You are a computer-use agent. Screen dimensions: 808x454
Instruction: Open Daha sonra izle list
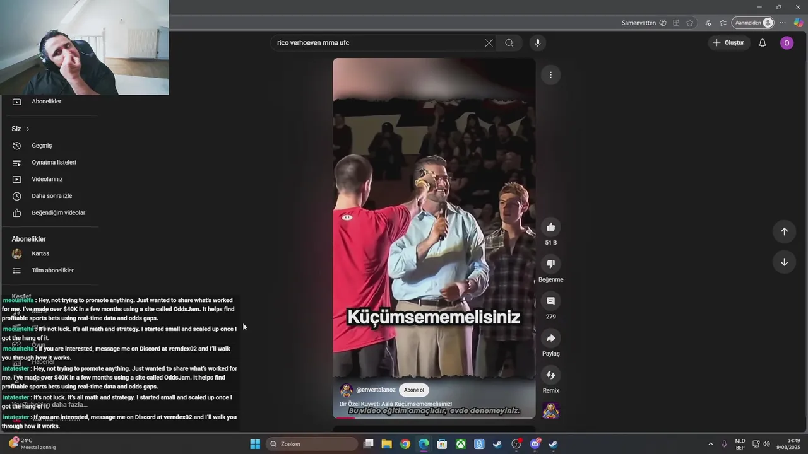(x=50, y=196)
